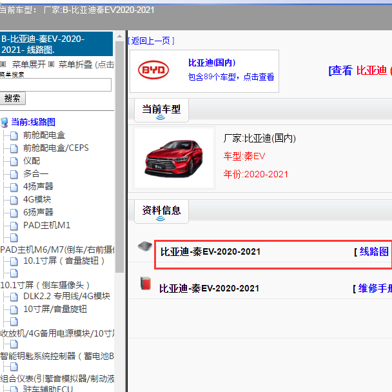
Task: Open PAD主机M6/M7(倒车/右前摄 tree item
Action: [57, 250]
